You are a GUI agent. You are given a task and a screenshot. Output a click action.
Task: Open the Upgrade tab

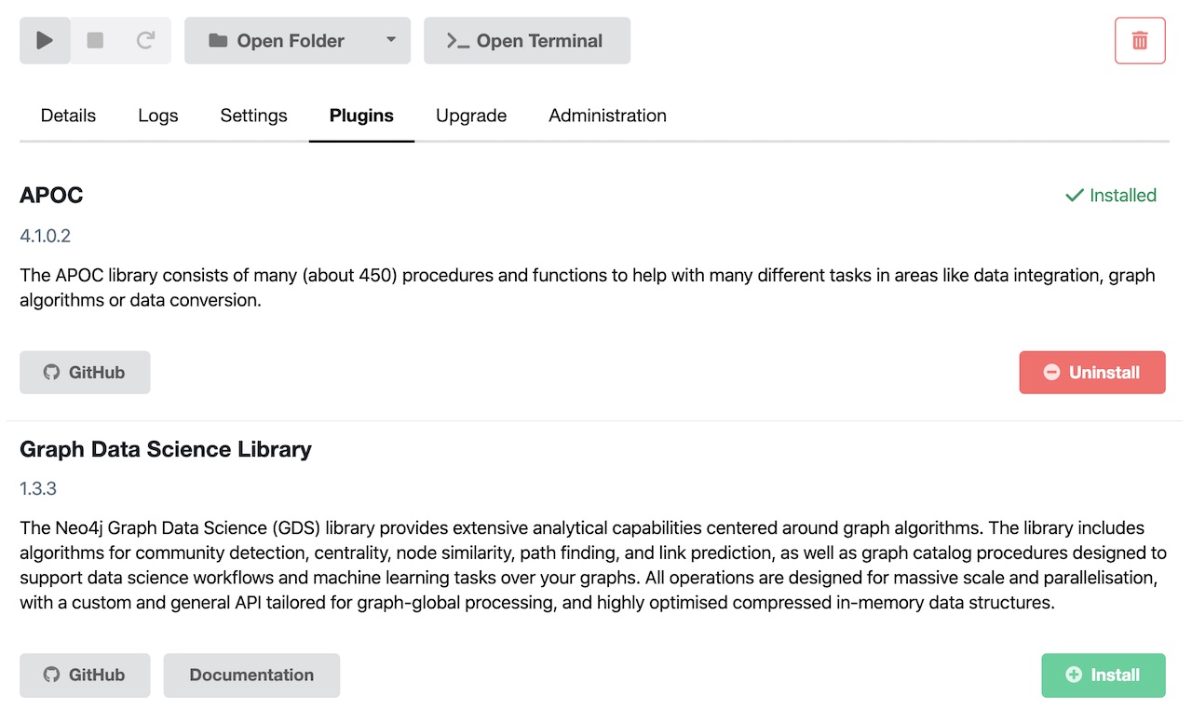[x=471, y=116]
